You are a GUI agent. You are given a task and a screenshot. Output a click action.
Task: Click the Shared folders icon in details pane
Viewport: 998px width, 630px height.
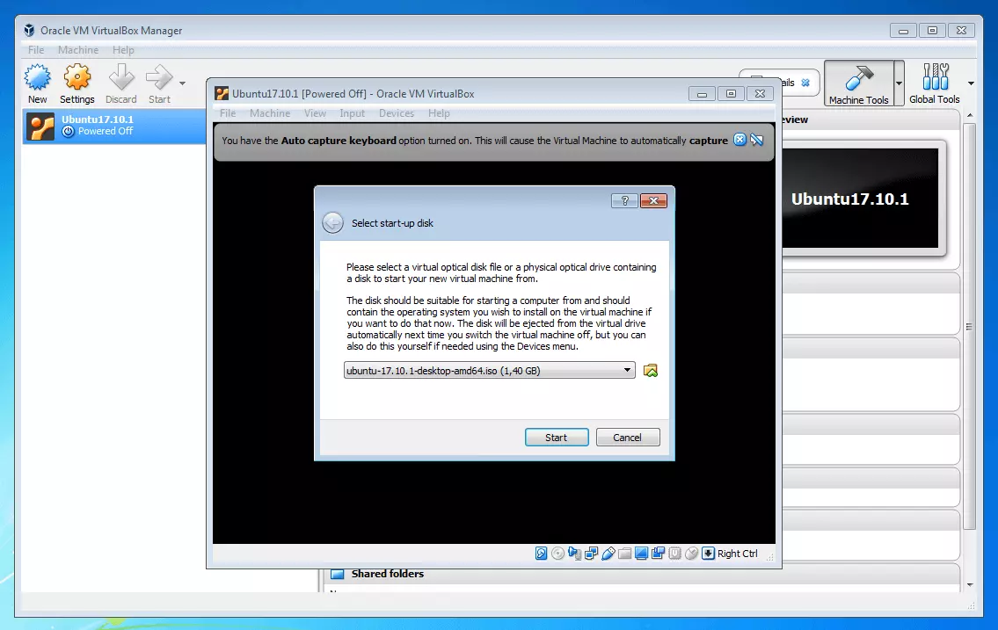point(338,574)
